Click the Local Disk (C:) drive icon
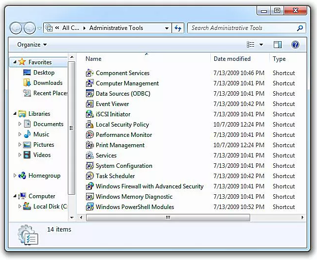The height and width of the screenshot is (260, 317). [27, 206]
